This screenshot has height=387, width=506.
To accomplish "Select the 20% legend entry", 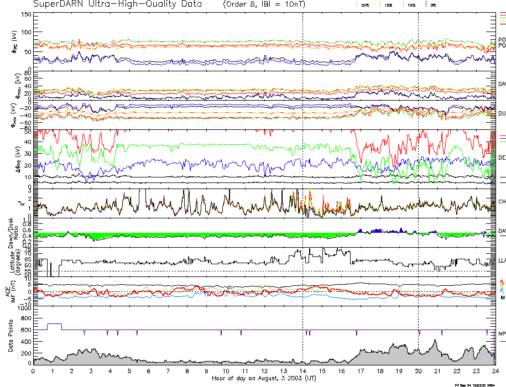I will point(364,4).
